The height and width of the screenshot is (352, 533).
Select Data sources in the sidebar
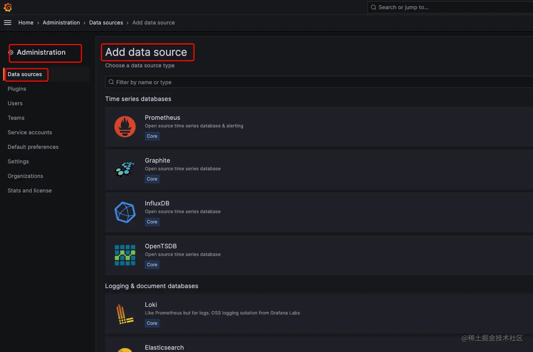25,74
